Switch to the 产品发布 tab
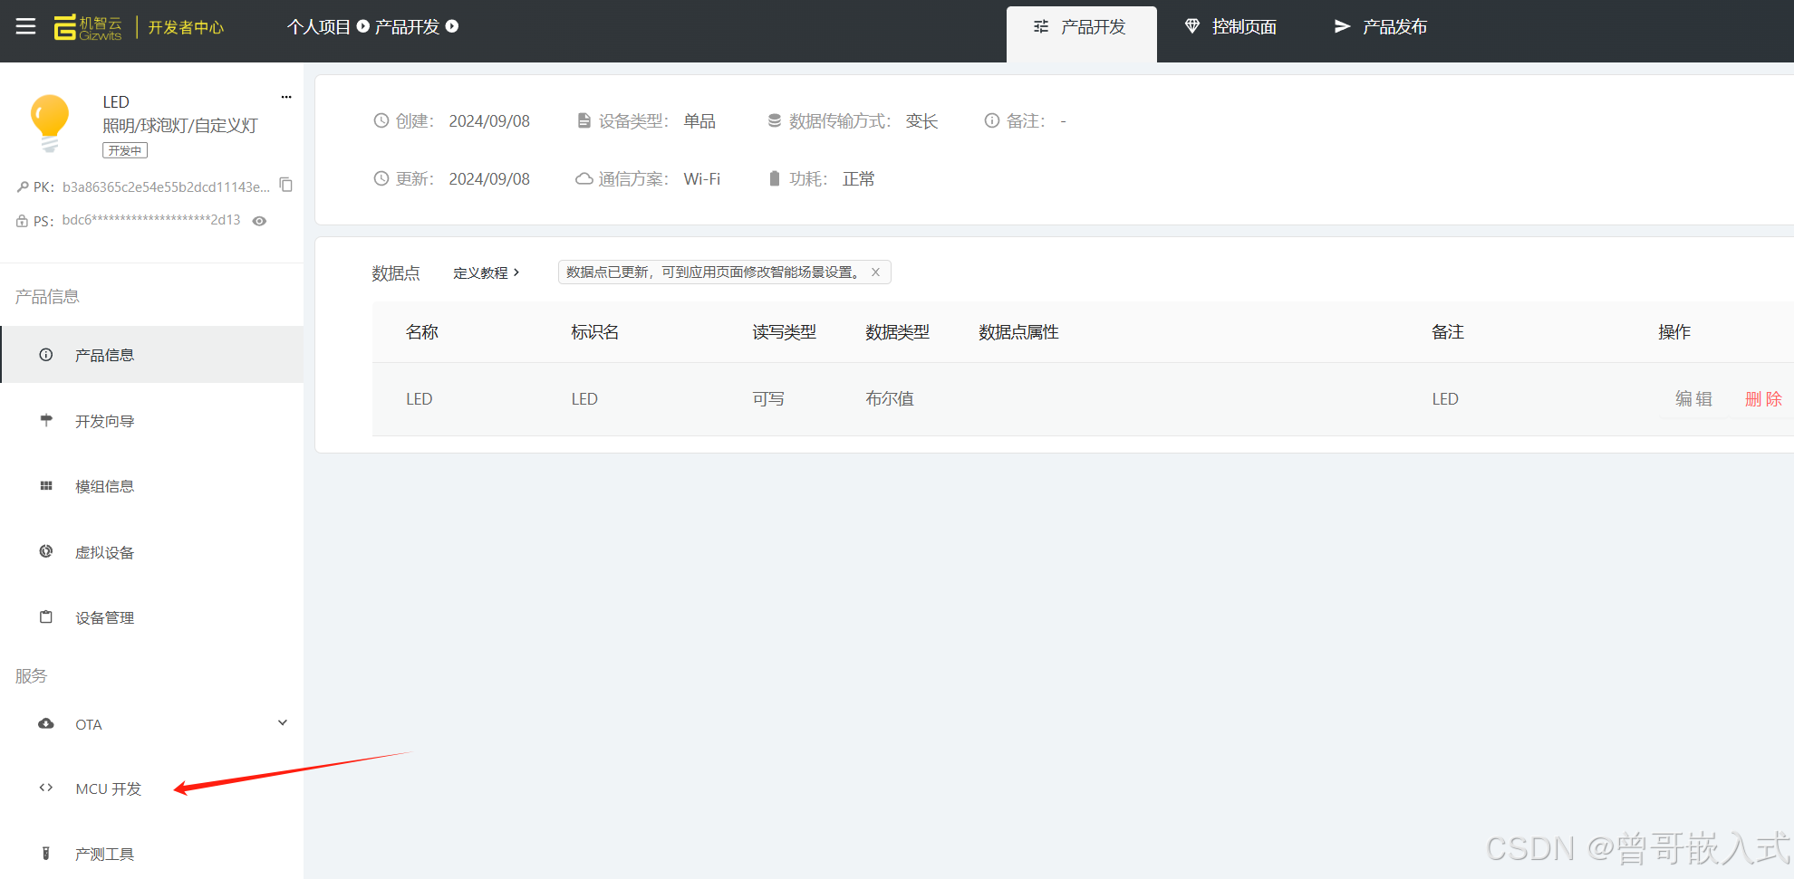Image resolution: width=1794 pixels, height=879 pixels. coord(1381,27)
